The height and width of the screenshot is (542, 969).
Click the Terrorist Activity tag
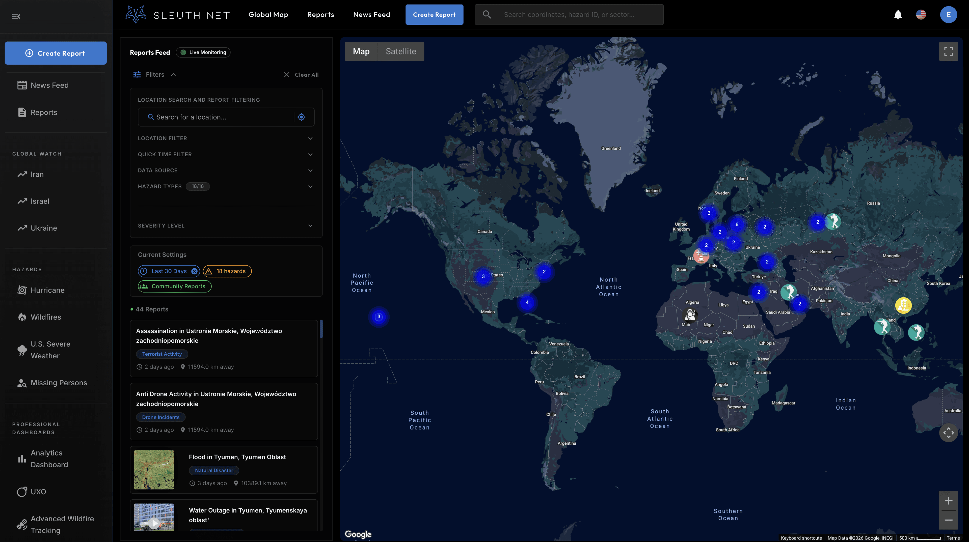(162, 354)
